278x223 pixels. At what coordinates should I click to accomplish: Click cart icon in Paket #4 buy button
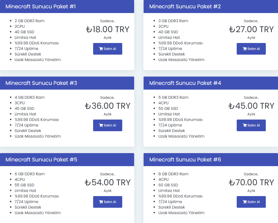(x=245, y=125)
